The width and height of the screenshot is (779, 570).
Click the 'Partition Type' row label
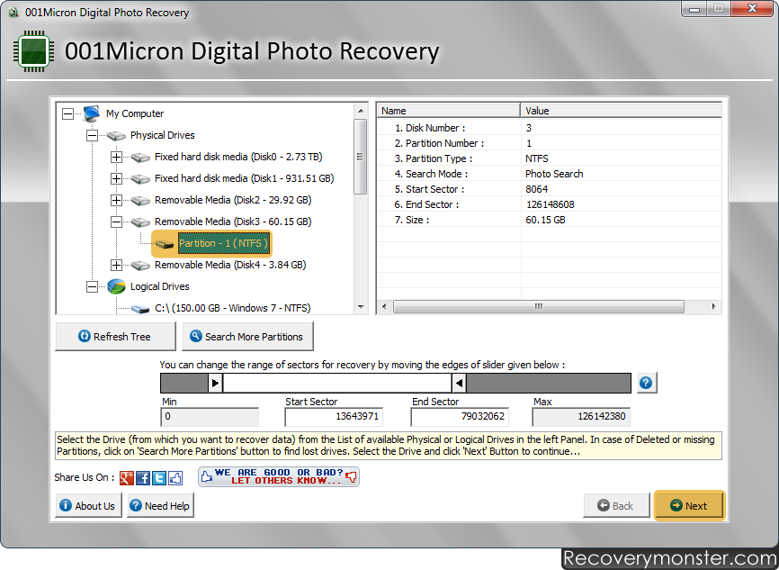click(434, 158)
